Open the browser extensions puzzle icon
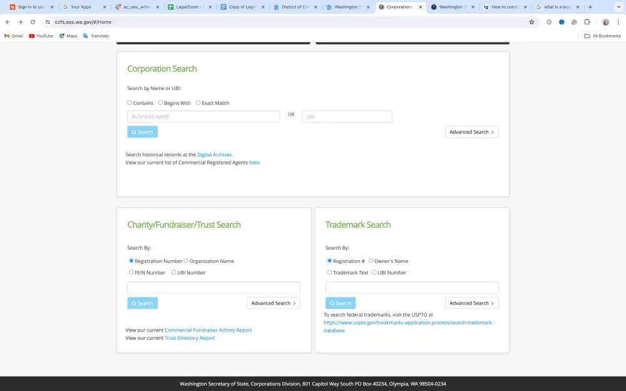626x391 pixels. (x=587, y=22)
